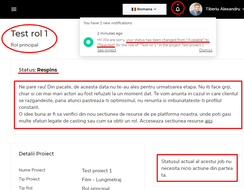Click the red notification indicator dot
The width and height of the screenshot is (244, 190).
178,4
